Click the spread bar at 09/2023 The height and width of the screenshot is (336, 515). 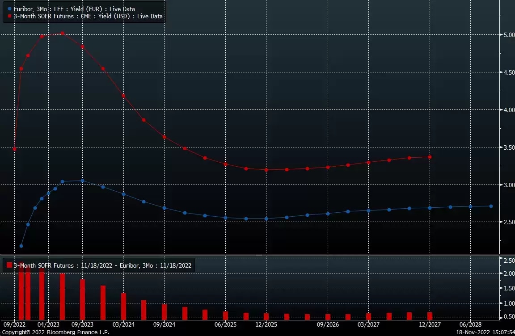(x=82, y=299)
